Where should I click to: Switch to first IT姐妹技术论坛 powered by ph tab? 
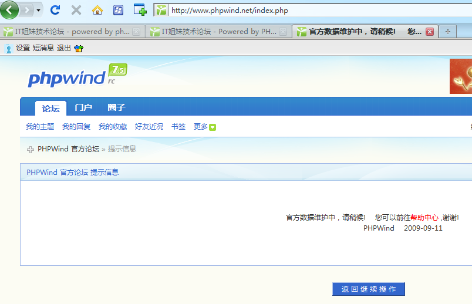tap(72, 31)
